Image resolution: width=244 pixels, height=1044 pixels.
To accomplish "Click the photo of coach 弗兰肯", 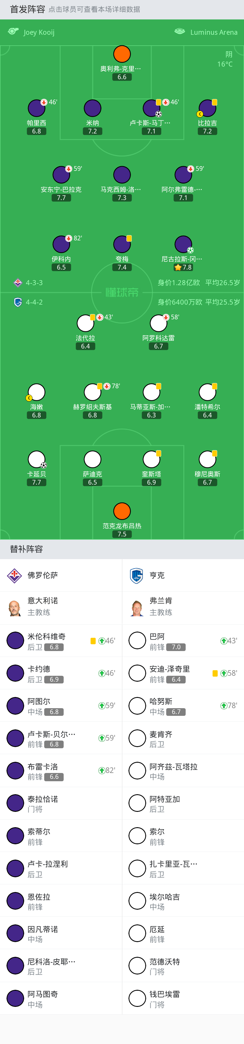I will tap(137, 608).
